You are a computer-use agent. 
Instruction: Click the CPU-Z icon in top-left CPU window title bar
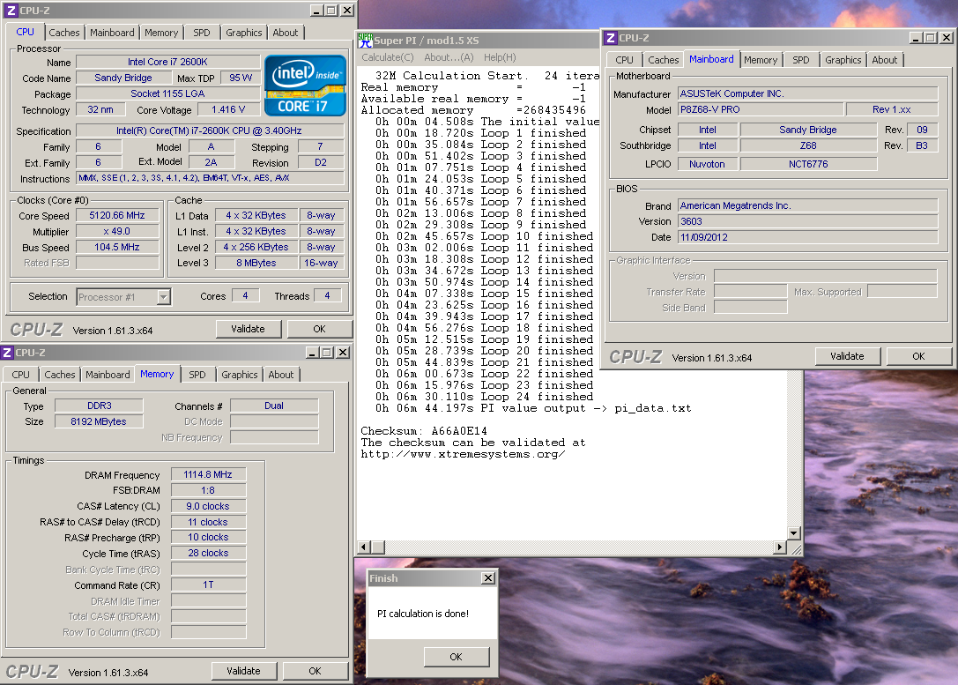[x=11, y=11]
